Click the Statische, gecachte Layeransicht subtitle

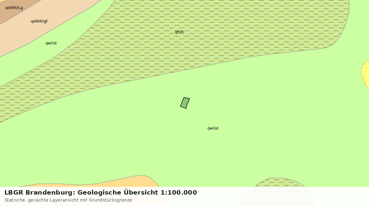[x=68, y=200]
